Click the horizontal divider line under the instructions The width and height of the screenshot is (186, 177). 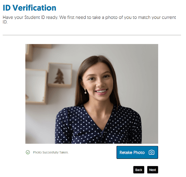click(92, 35)
